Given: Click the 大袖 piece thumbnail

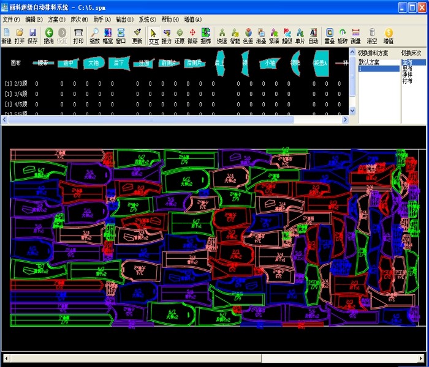Looking at the screenshot, I should 94,63.
